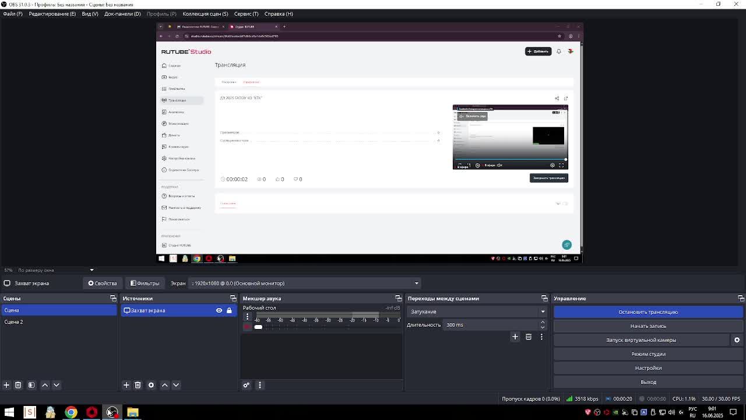Open virtual camera settings gear
Image resolution: width=746 pixels, height=420 pixels.
pyautogui.click(x=737, y=340)
